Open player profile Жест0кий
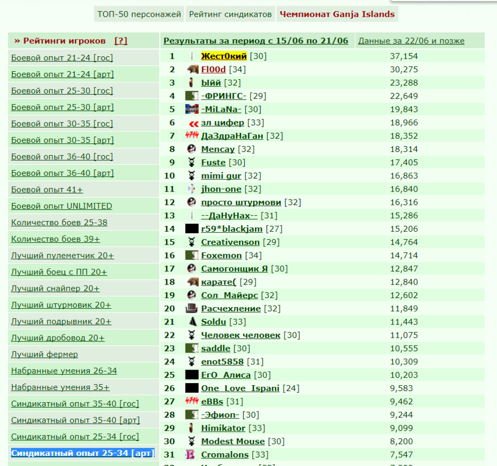 coord(224,56)
